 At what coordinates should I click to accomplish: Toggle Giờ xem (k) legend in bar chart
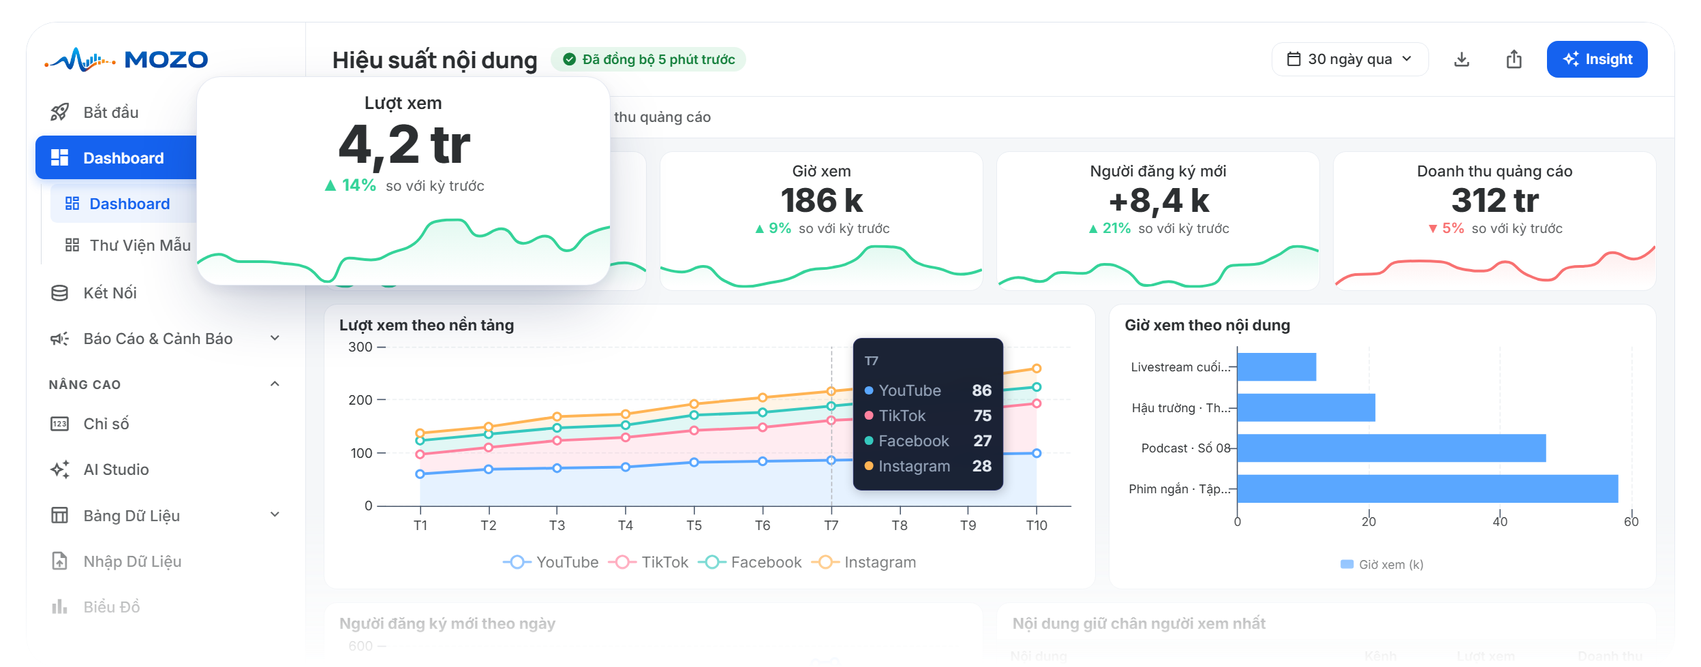tap(1382, 564)
